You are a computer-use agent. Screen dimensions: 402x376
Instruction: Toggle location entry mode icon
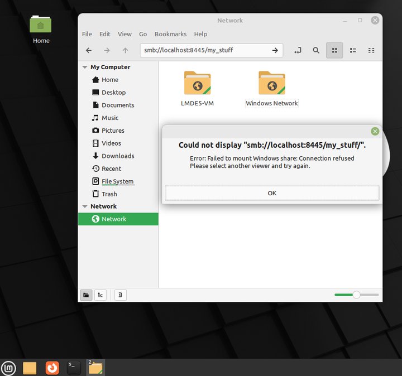tap(298, 50)
